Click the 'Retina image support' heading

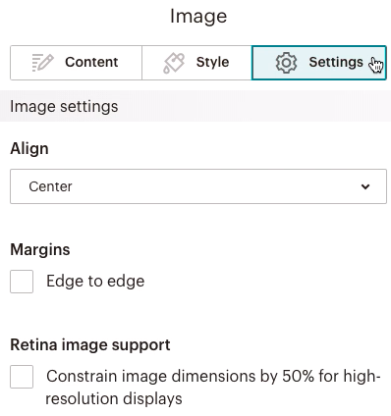(90, 345)
